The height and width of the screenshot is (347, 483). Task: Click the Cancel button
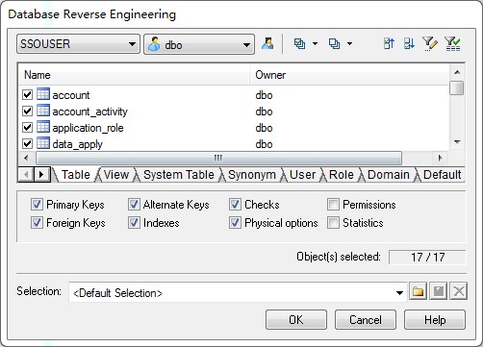[x=366, y=319]
